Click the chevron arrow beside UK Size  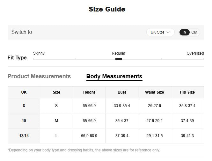pyautogui.click(x=168, y=32)
